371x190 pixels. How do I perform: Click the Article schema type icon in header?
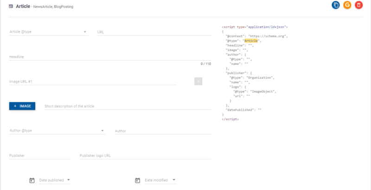pos(11,6)
